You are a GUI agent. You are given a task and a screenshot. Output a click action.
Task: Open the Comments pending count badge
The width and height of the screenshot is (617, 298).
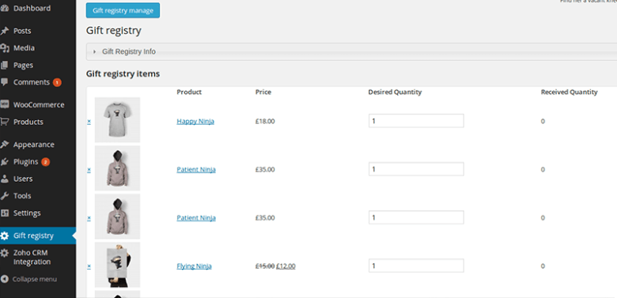coord(57,82)
